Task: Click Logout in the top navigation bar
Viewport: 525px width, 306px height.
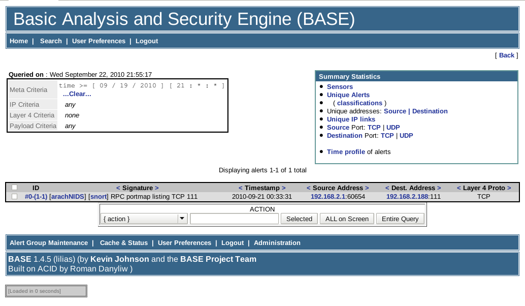Action: coord(147,41)
